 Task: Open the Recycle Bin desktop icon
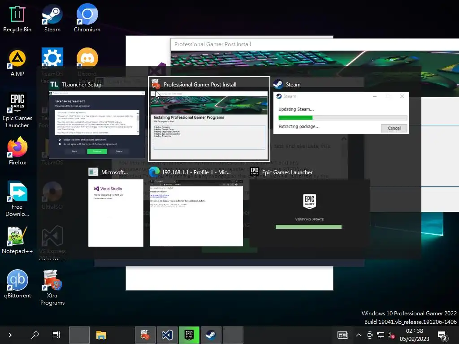[17, 19]
